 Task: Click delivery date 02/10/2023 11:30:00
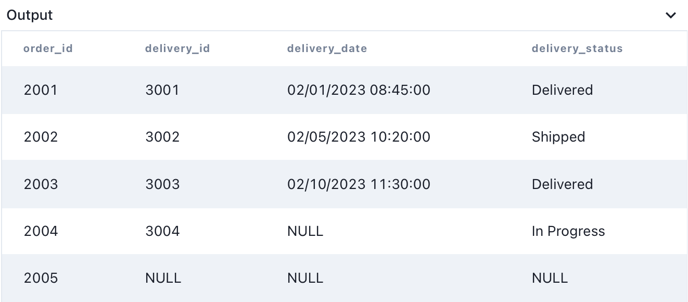point(359,184)
